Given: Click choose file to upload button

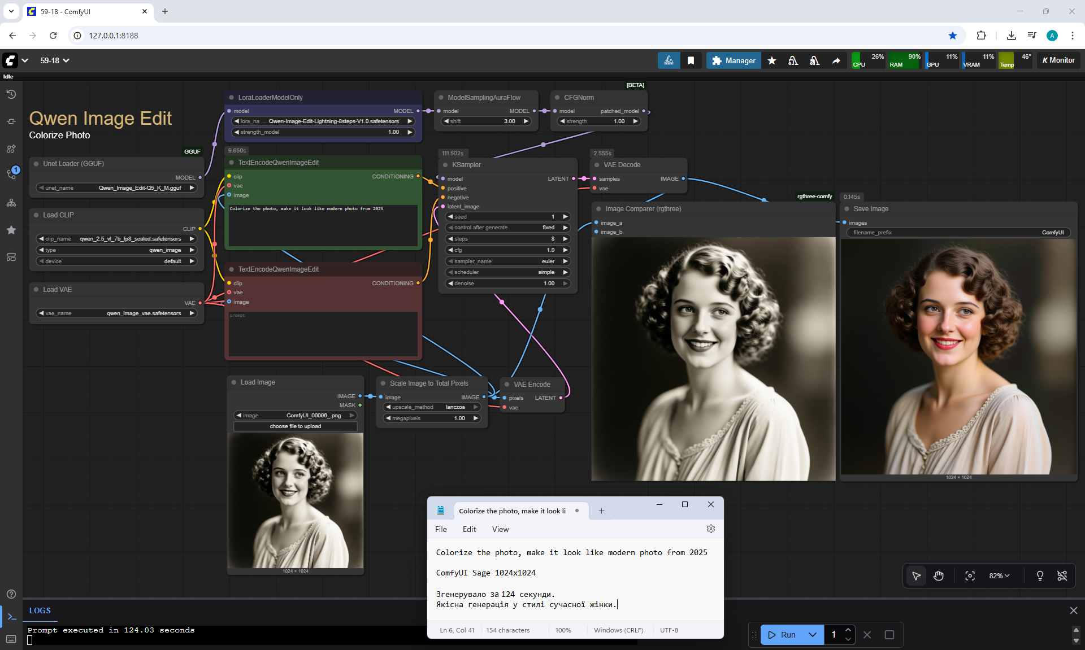Looking at the screenshot, I should tap(295, 426).
